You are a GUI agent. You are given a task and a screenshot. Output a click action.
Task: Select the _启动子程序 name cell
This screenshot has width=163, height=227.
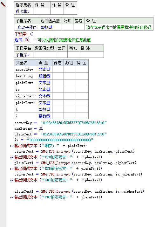coord(26,27)
